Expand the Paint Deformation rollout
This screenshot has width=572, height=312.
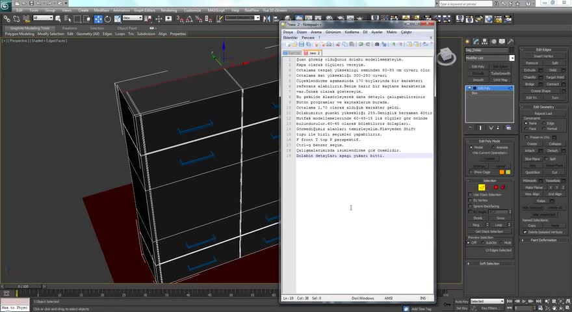(x=543, y=240)
